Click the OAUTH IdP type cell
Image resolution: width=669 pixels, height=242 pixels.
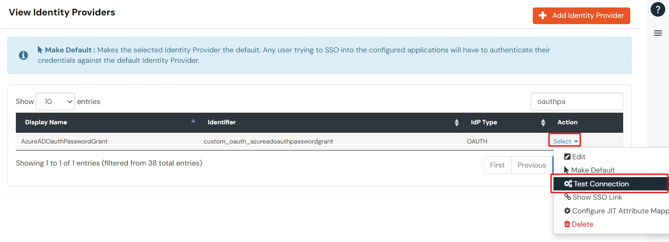[477, 141]
